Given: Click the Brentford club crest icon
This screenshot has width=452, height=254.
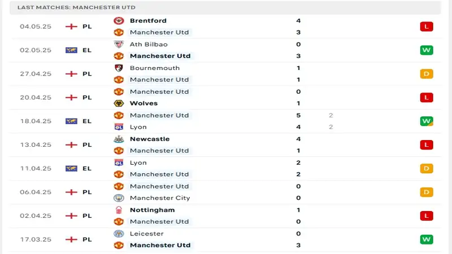Looking at the screenshot, I should (x=119, y=20).
